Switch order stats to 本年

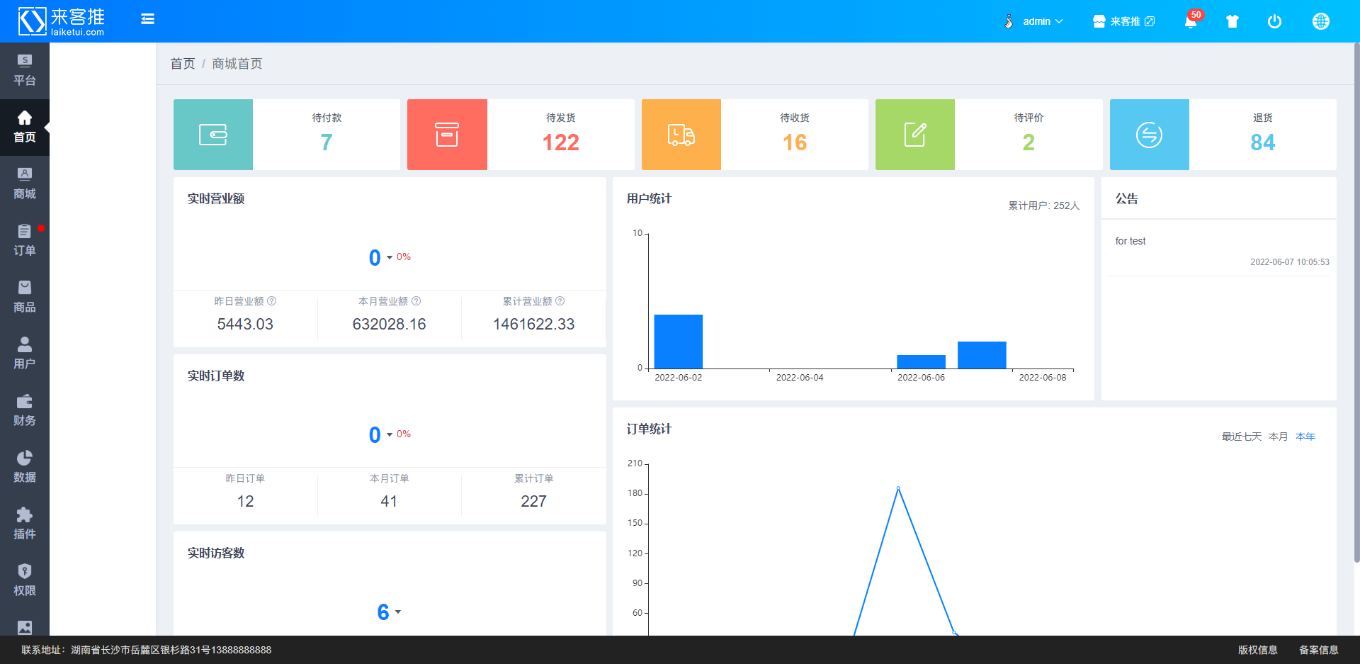pos(1305,437)
